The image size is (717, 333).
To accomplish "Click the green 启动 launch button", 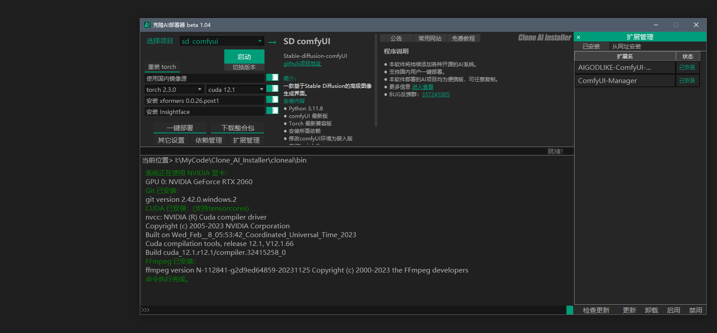I will coord(244,57).
